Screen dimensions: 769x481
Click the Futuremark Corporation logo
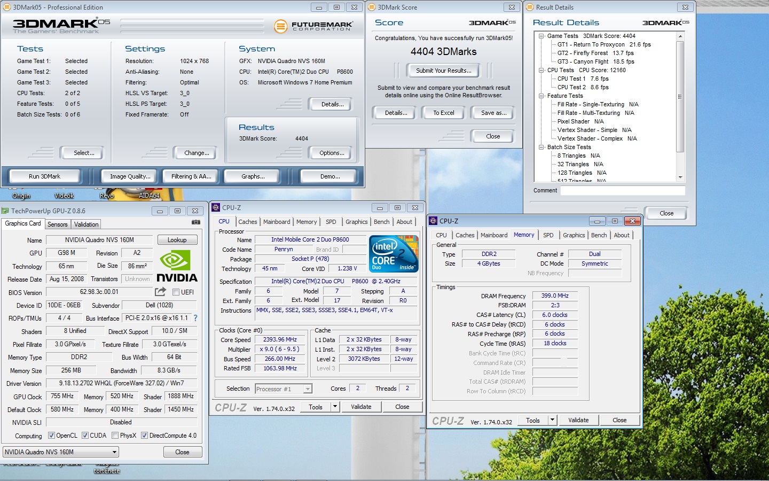[313, 26]
